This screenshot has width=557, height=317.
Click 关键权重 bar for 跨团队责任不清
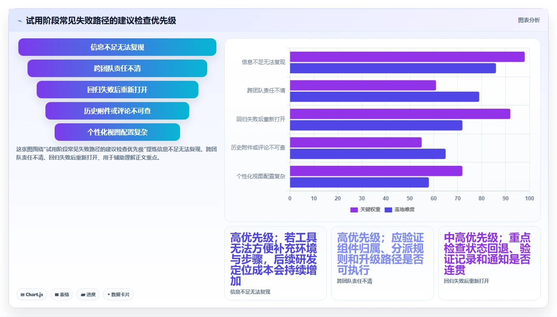pyautogui.click(x=363, y=85)
